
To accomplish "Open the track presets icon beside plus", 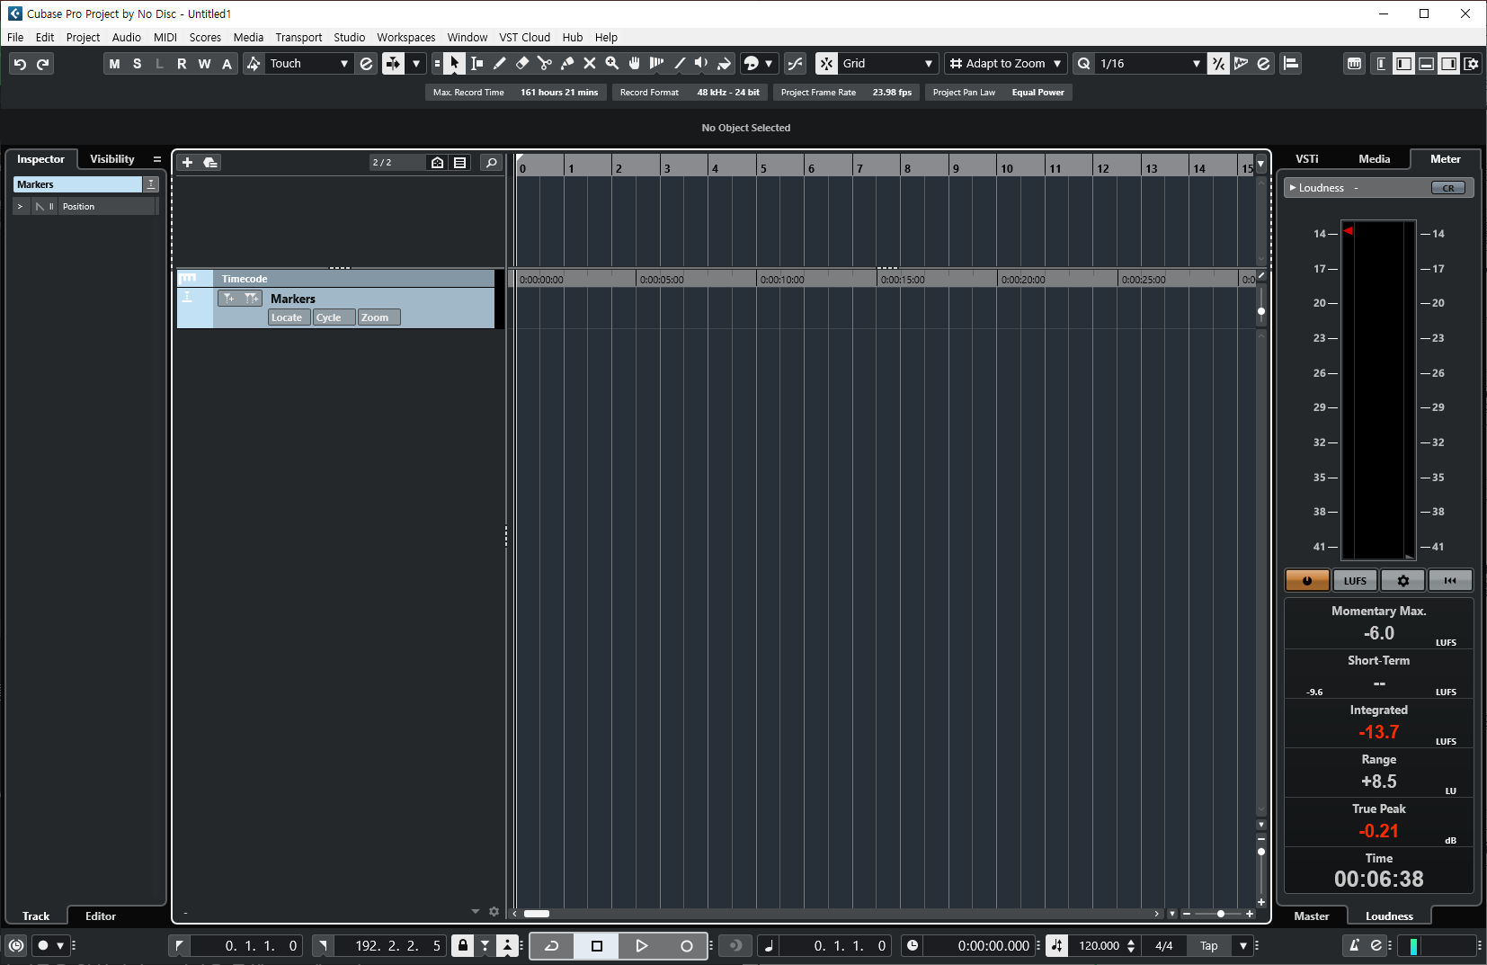I will pyautogui.click(x=210, y=163).
